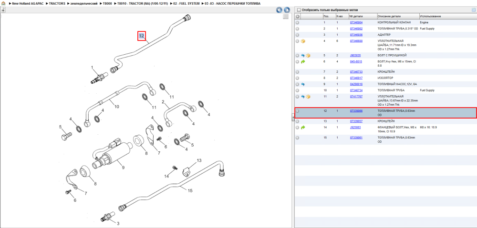Open part link for position 13 КРОНШТЕЙН
477x228 pixels.
tap(356, 121)
